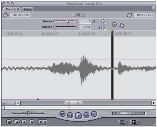This screenshot has width=157, height=127.
Task: Go to previous edit button
Action: coord(63,114)
